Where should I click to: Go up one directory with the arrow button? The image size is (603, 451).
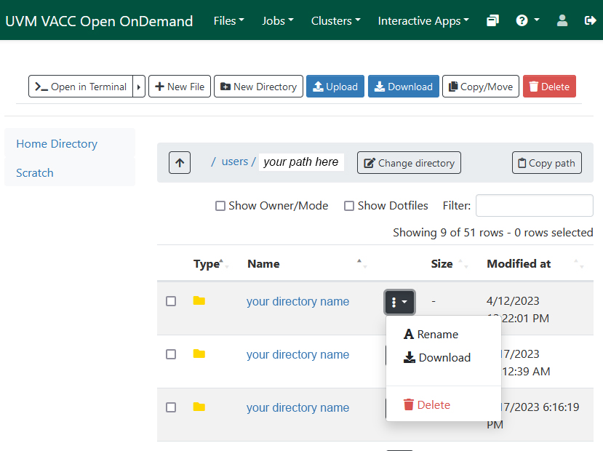[x=180, y=163]
